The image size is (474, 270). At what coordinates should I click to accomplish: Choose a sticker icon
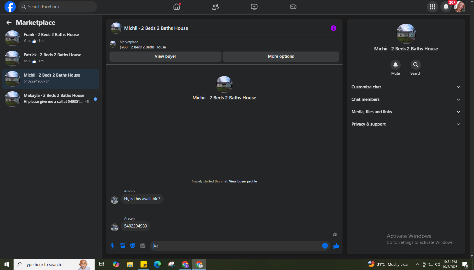pyautogui.click(x=133, y=246)
